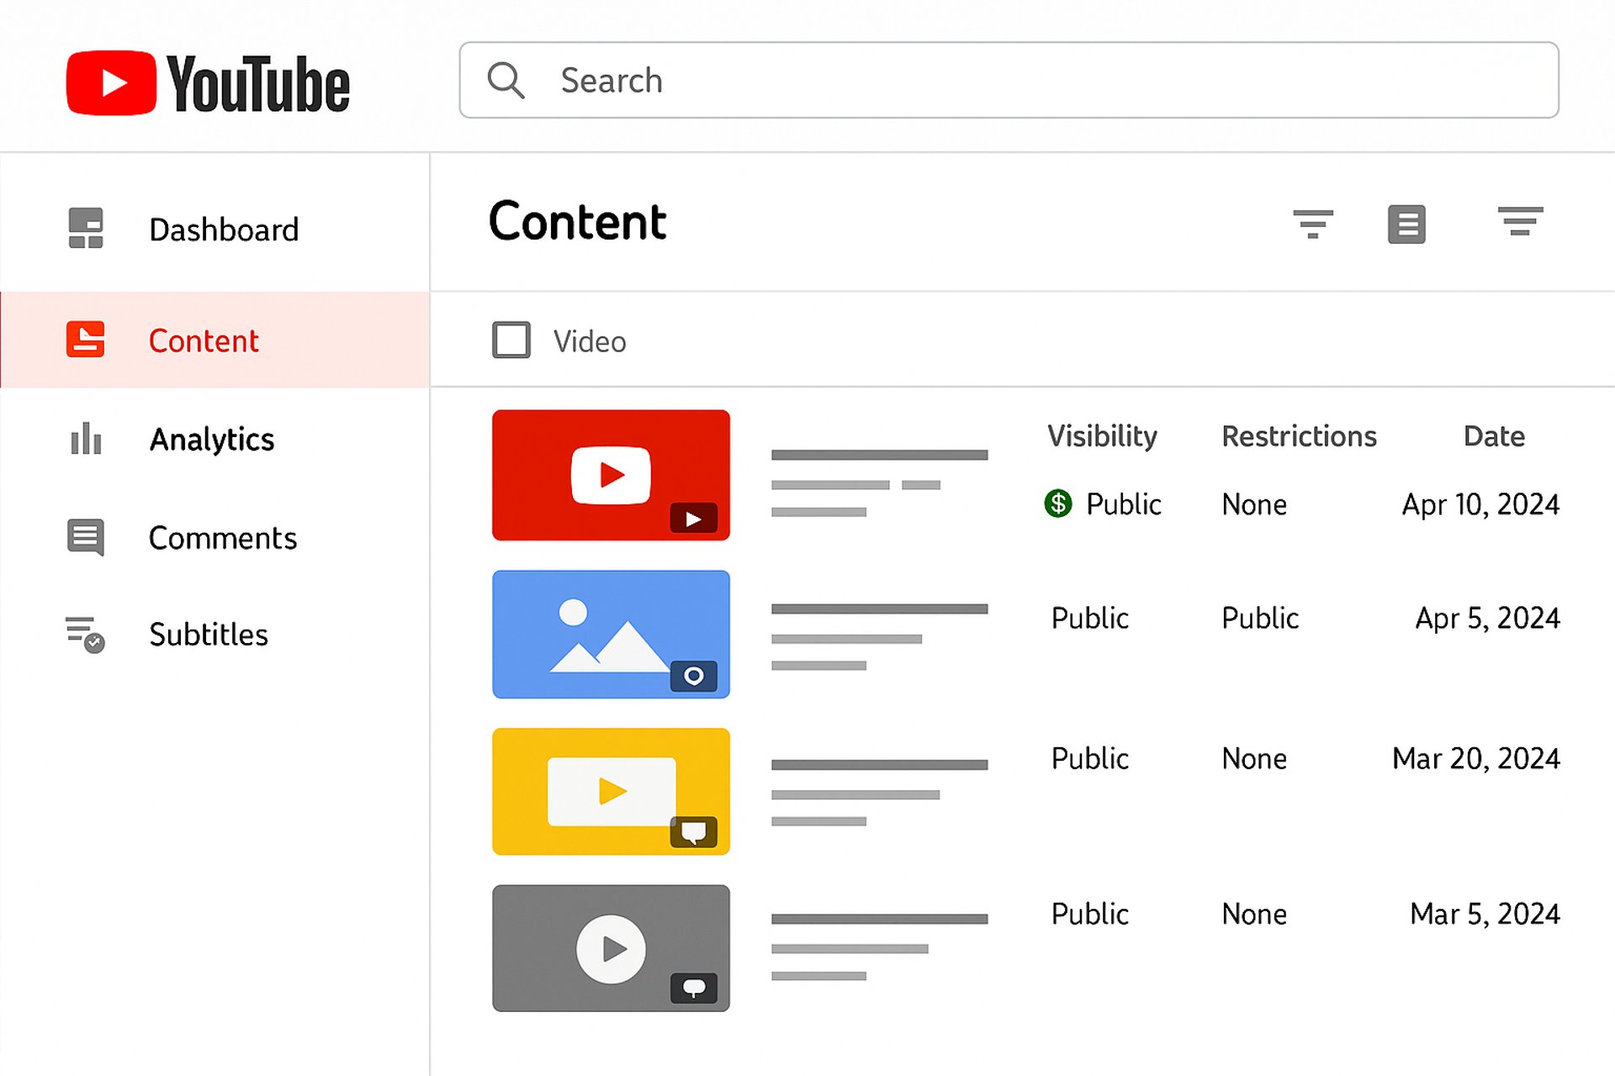This screenshot has width=1615, height=1076.
Task: Click Public visibility for Mar 20, 2024 video
Action: coord(1090,758)
